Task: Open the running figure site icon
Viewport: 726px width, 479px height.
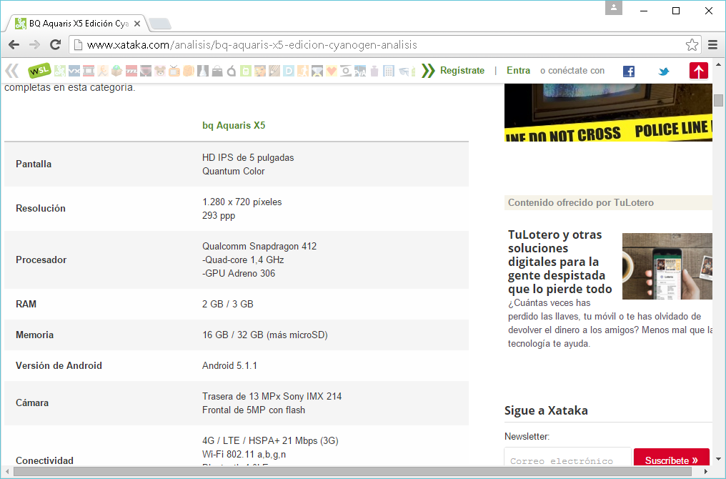Action: (x=303, y=71)
